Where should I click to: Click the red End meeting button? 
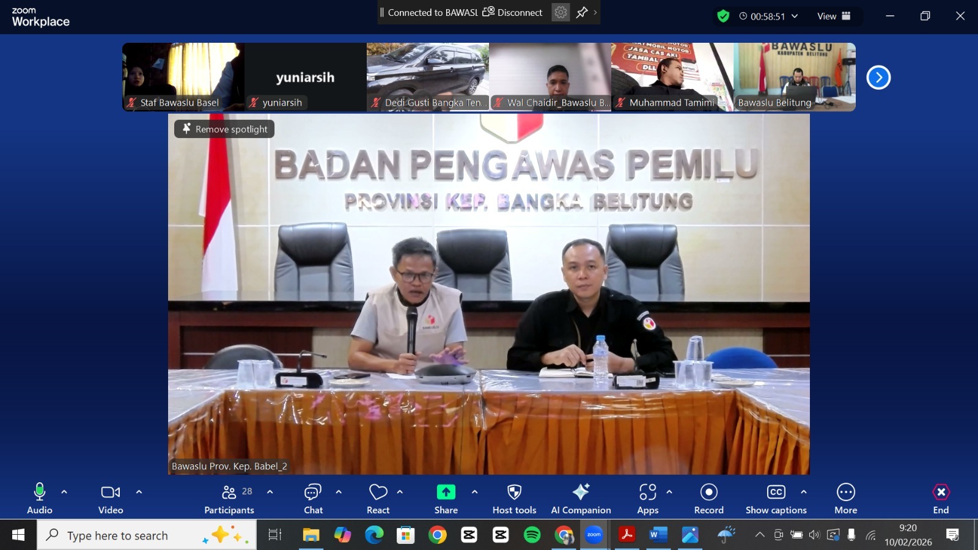pos(941,499)
